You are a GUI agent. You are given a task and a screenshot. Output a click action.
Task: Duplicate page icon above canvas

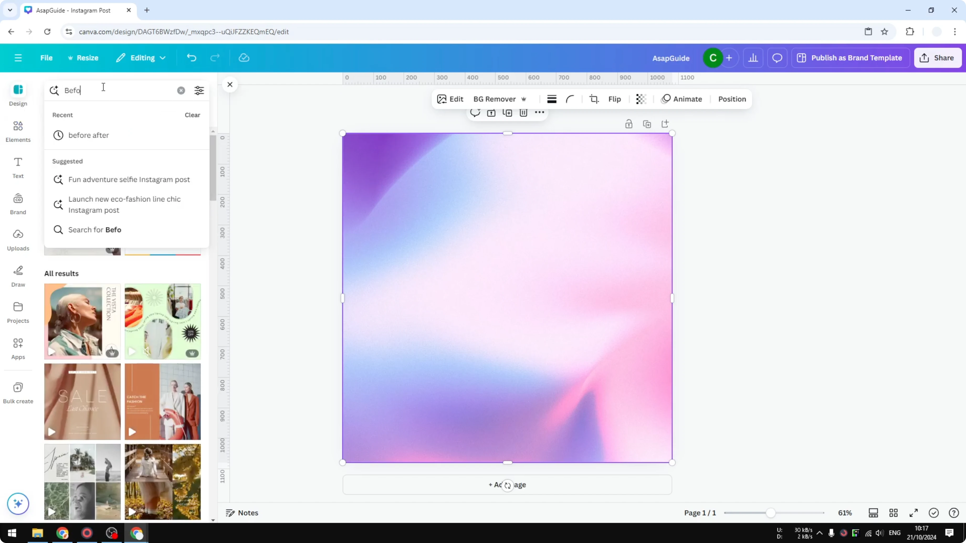647,124
